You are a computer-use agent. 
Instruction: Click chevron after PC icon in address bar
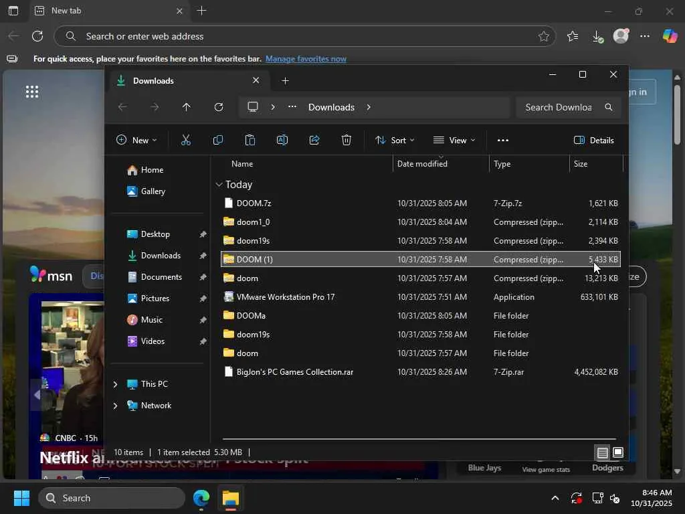[x=273, y=107]
